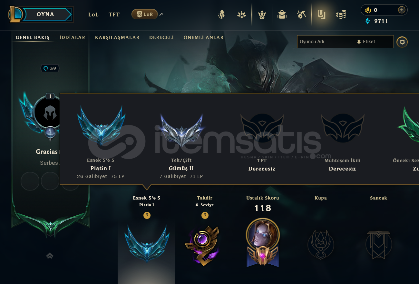
Task: Click the level 39 progress indicator
Action: [50, 68]
